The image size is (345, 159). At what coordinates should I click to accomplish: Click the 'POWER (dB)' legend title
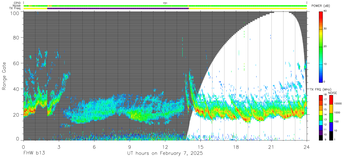click(x=321, y=6)
